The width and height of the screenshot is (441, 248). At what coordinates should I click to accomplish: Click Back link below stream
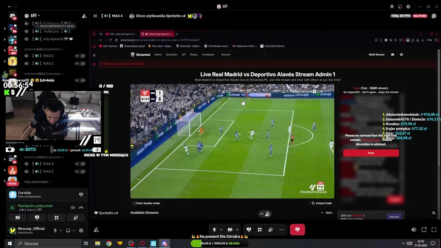pyautogui.click(x=327, y=213)
